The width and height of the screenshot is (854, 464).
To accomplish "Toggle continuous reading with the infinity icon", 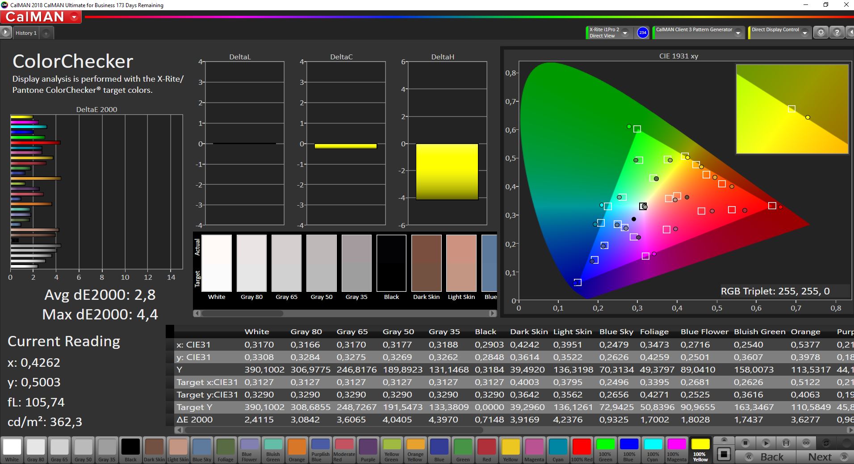I will (806, 443).
